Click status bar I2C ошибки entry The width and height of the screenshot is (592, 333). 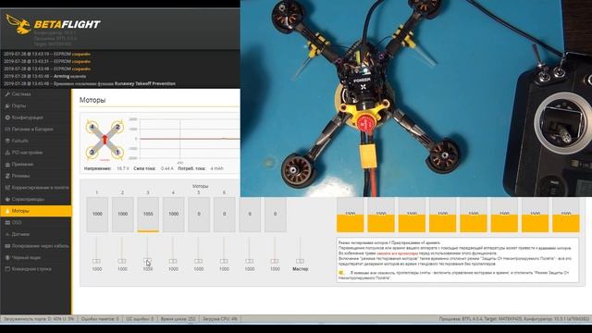pos(140,319)
